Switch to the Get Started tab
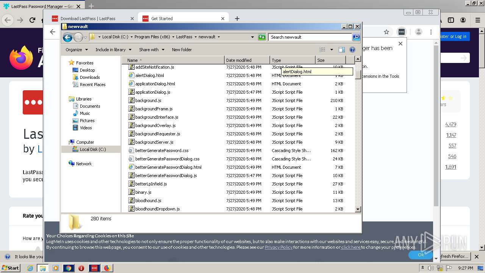Image resolution: width=485 pixels, height=273 pixels. [x=183, y=19]
